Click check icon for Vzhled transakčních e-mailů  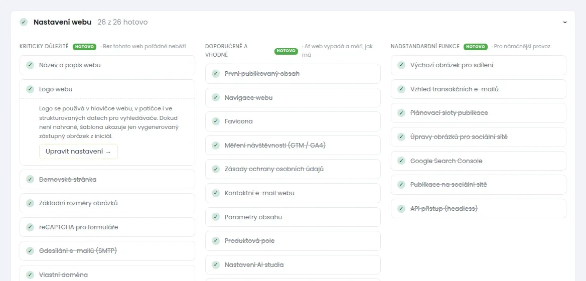pyautogui.click(x=401, y=89)
